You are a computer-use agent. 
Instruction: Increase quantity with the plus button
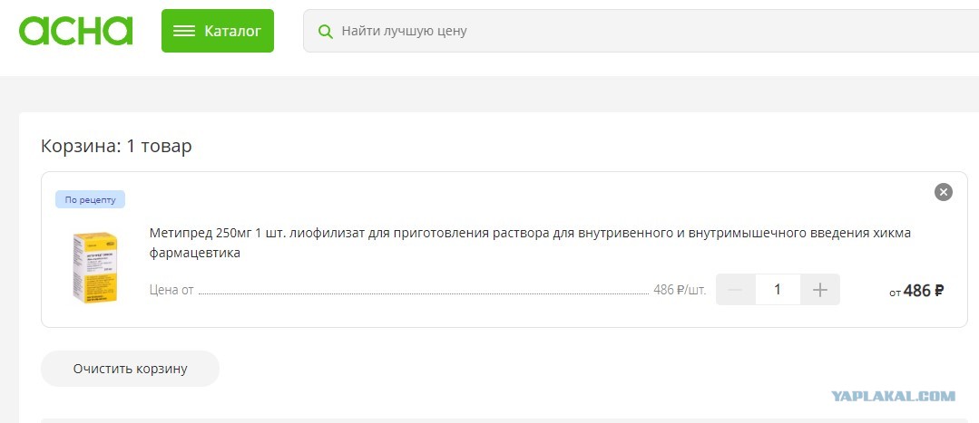(820, 290)
